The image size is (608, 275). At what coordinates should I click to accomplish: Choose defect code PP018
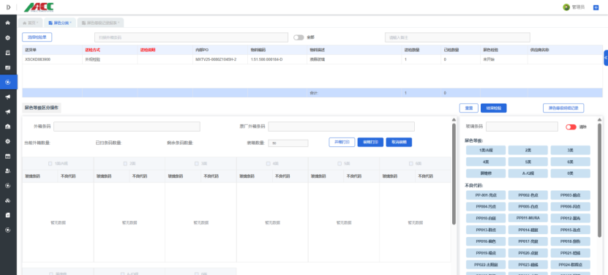[x=571, y=241]
